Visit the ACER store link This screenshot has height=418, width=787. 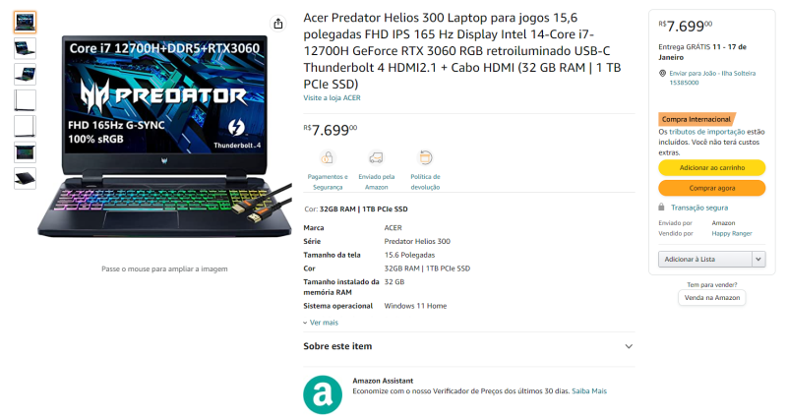[x=332, y=97]
